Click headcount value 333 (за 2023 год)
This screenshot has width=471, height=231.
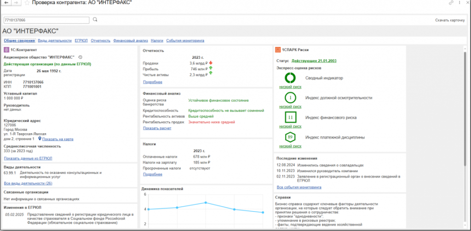pyautogui.click(x=18, y=151)
